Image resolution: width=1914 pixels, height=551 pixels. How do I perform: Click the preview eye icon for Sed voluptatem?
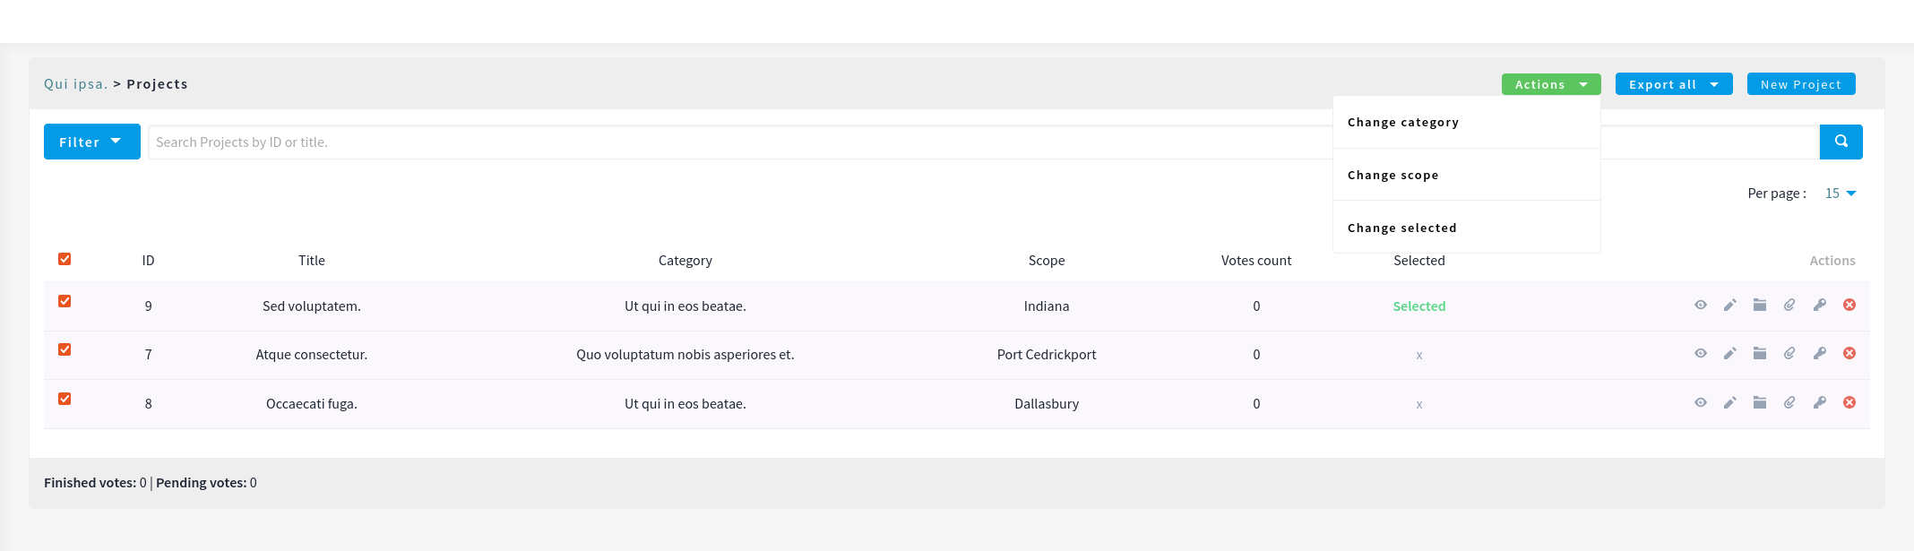pos(1700,306)
